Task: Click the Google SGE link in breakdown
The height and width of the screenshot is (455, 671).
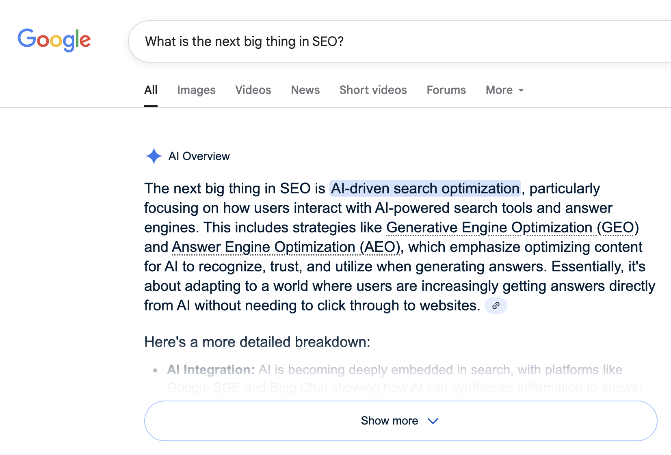Action: [203, 388]
